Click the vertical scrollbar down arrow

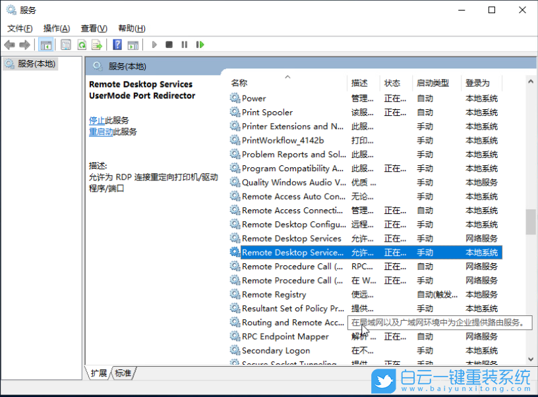[x=529, y=359]
